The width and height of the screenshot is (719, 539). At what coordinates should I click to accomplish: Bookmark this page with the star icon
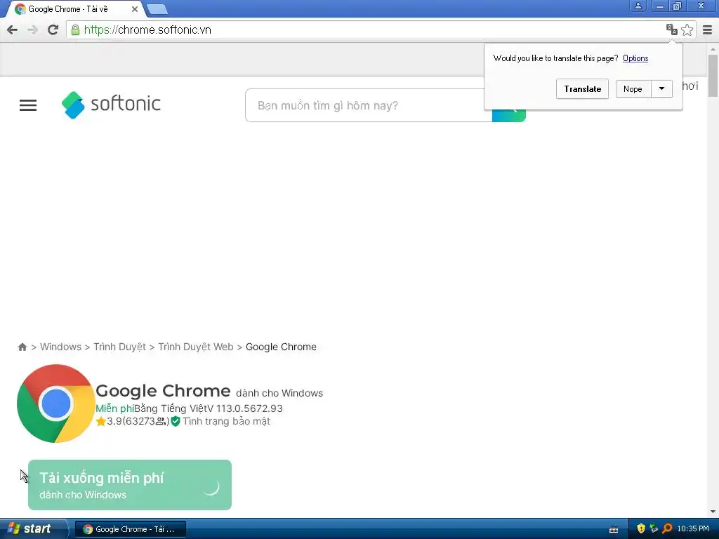(x=687, y=29)
